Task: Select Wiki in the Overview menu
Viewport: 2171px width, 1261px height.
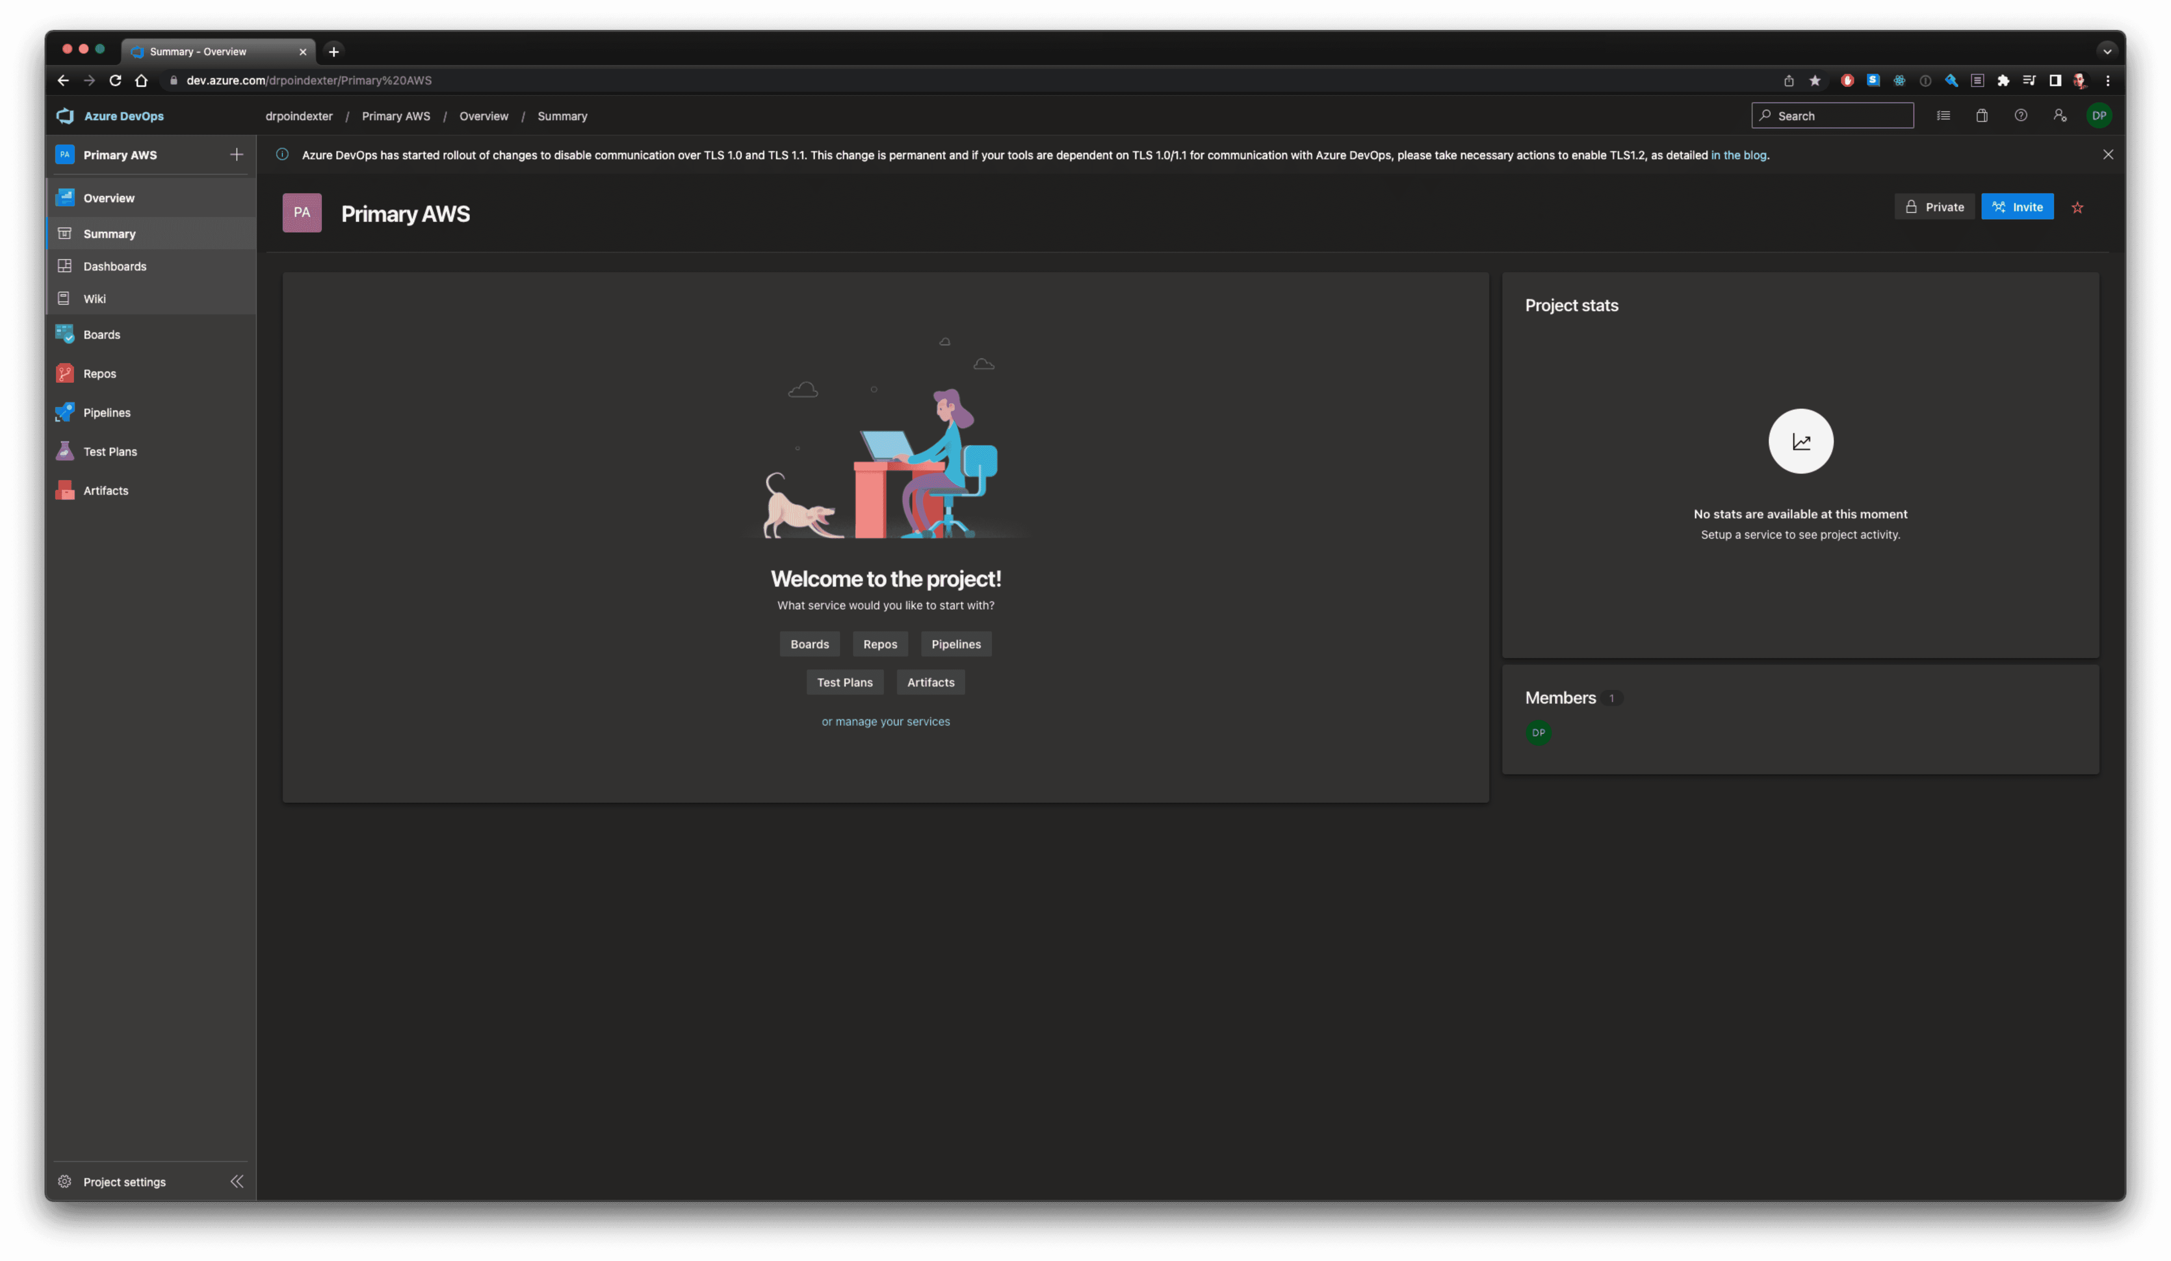Action: [x=94, y=299]
